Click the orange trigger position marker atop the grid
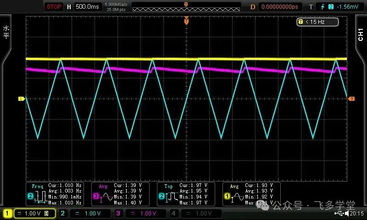This screenshot has height=220, width=367. click(186, 21)
